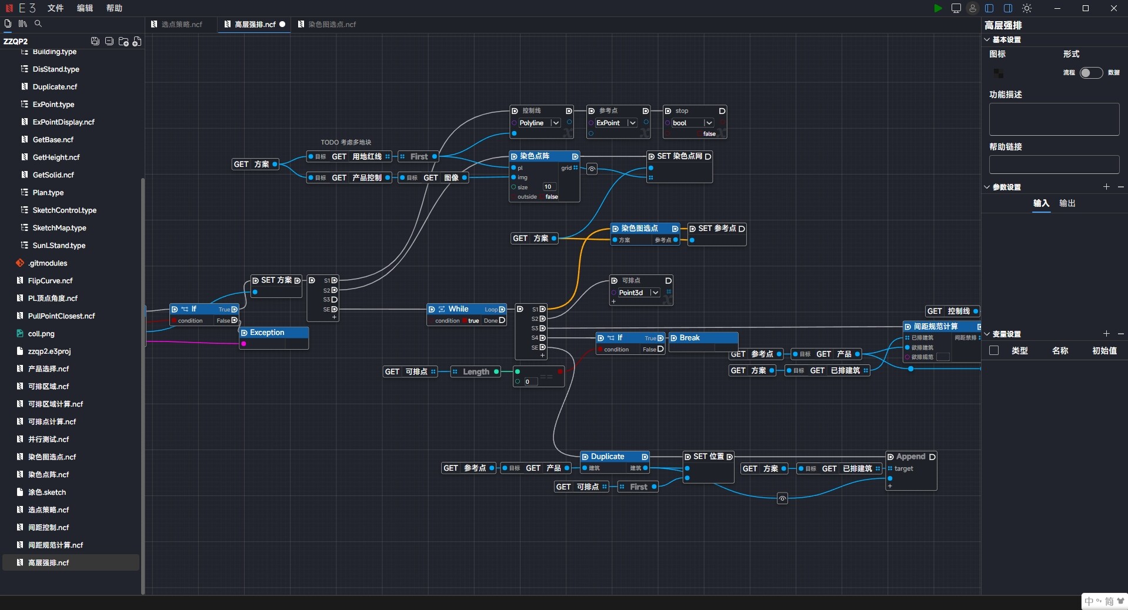The height and width of the screenshot is (610, 1128).
Task: Add a parameter with 参数设置 plus button
Action: click(x=1106, y=187)
